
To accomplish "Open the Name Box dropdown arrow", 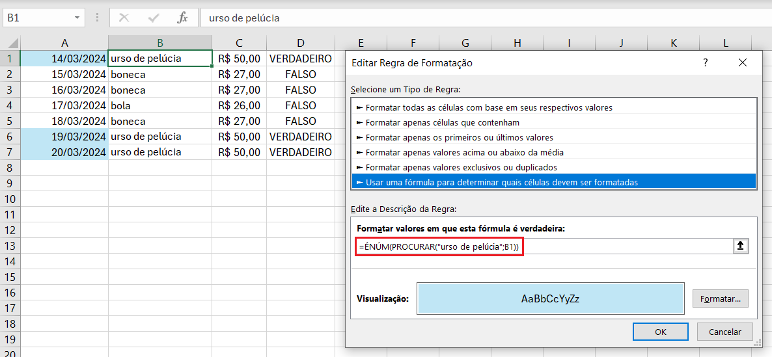I will click(77, 18).
